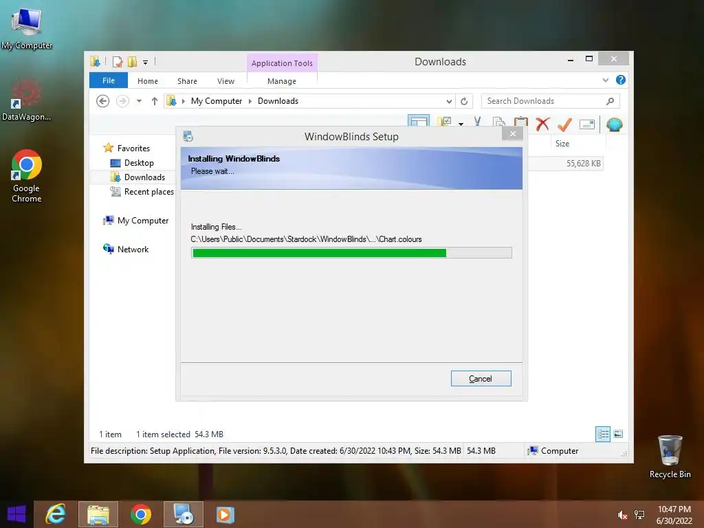Screen dimensions: 704x528
Task: Select Favorites in navigation pane
Action: pos(133,148)
